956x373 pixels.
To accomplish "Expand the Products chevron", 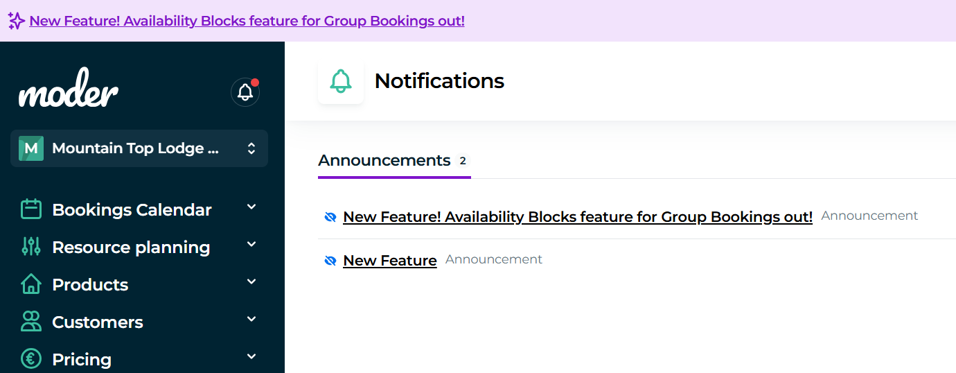I will tap(251, 282).
